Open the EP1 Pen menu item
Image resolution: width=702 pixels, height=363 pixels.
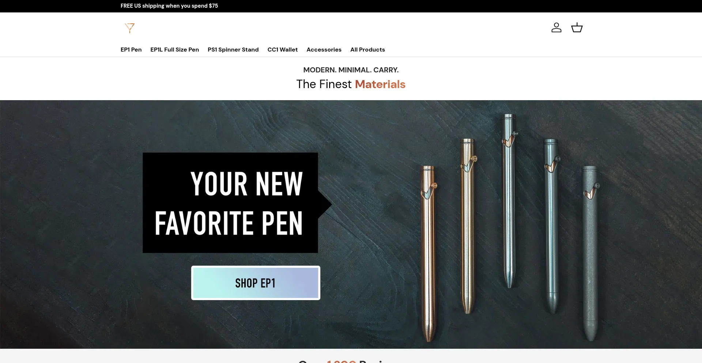tap(131, 50)
